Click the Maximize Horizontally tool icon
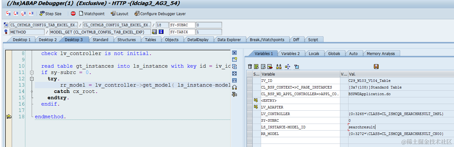Screen dimensions: 454x147 tap(234, 80)
